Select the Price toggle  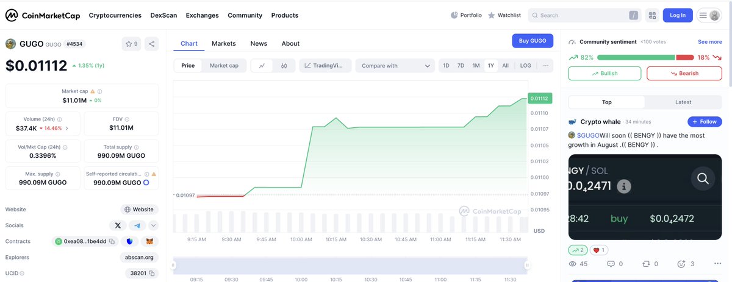tap(188, 66)
